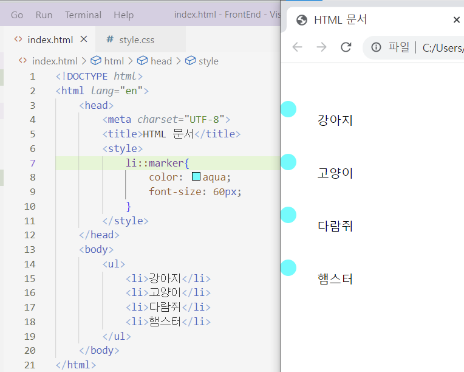Click the 강아지 list item in code
Image resolution: width=464 pixels, height=372 pixels.
pyautogui.click(x=168, y=278)
